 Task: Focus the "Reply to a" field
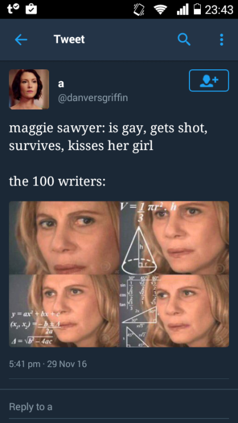click(119, 406)
